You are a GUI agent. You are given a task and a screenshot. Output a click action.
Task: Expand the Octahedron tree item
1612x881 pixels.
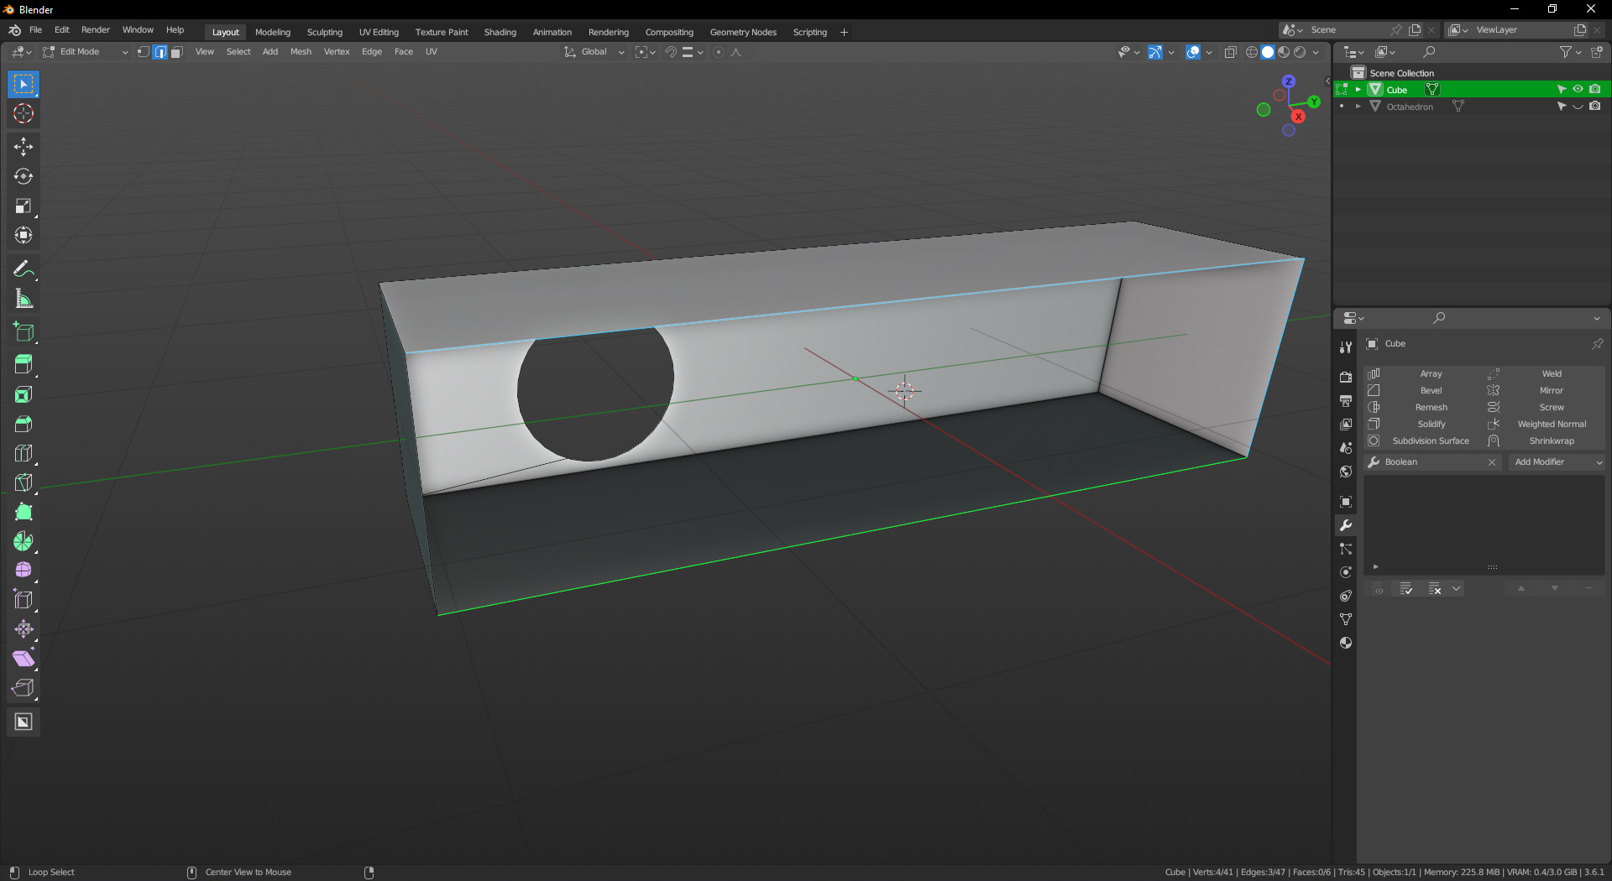coord(1358,107)
